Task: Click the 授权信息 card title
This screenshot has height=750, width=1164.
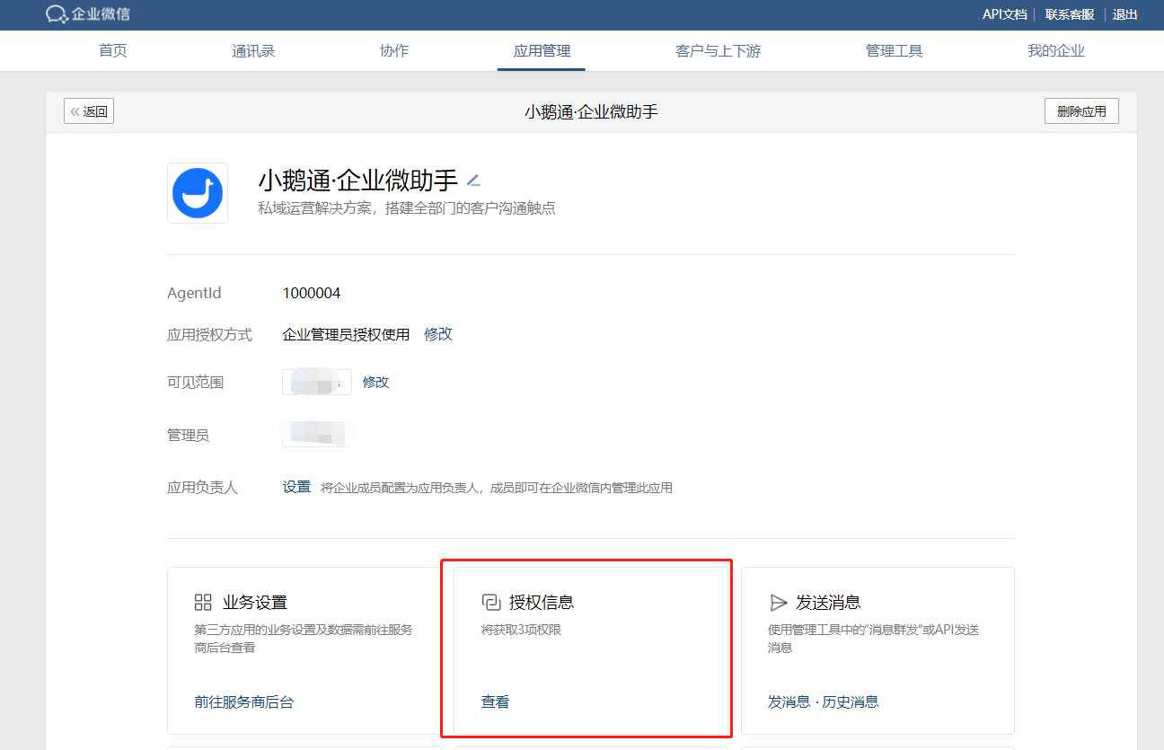Action: click(542, 603)
